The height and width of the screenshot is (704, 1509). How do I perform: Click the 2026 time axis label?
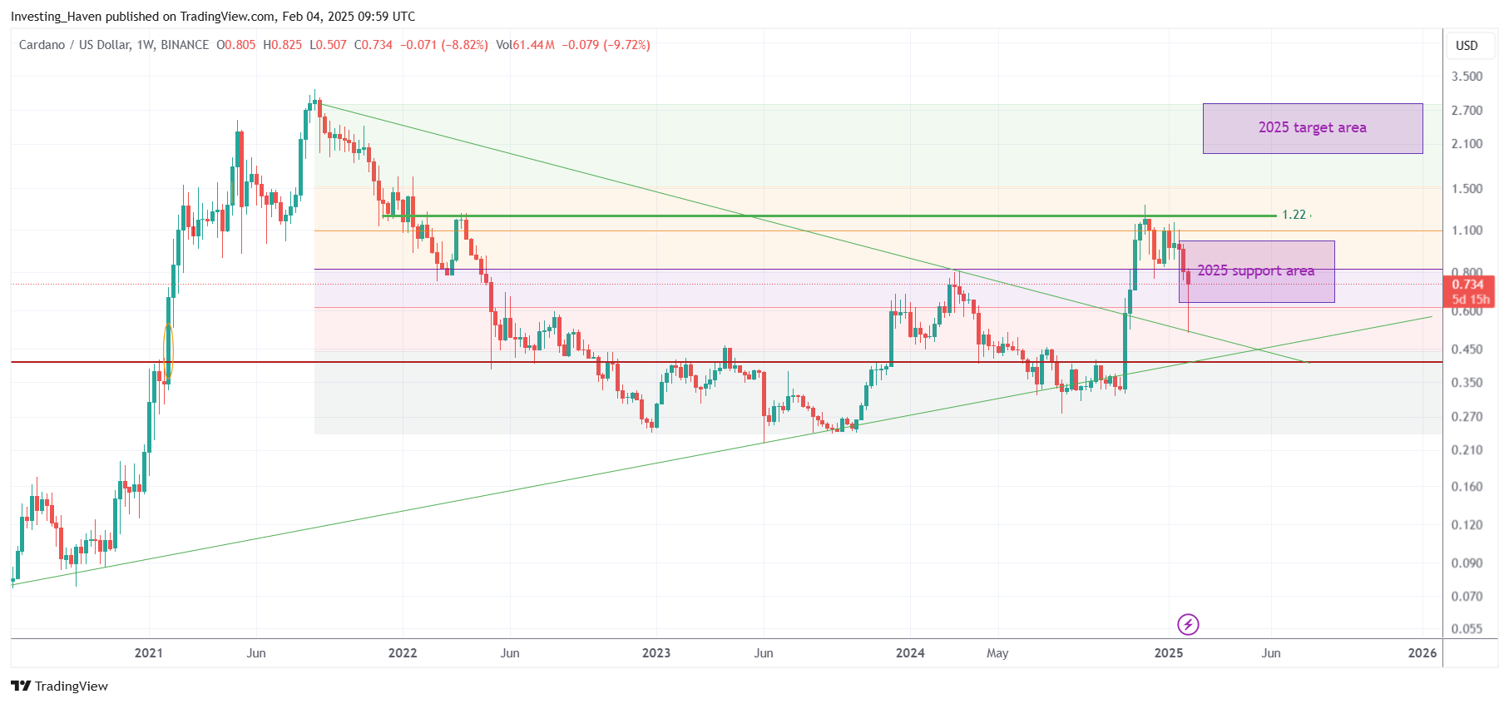[1422, 653]
